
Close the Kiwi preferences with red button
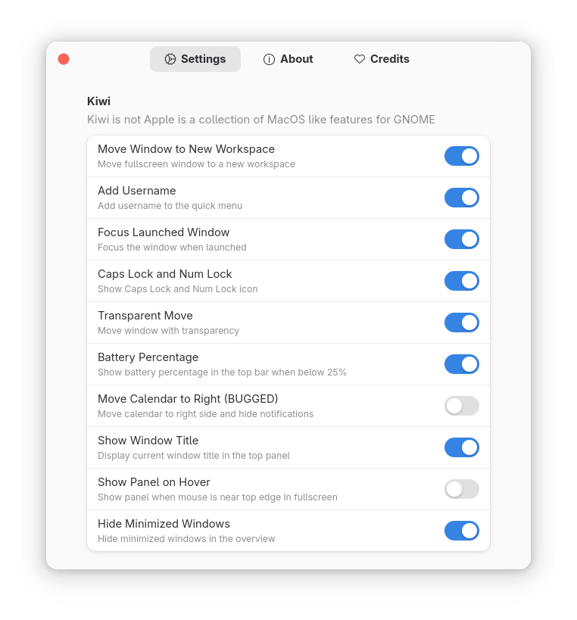64,59
